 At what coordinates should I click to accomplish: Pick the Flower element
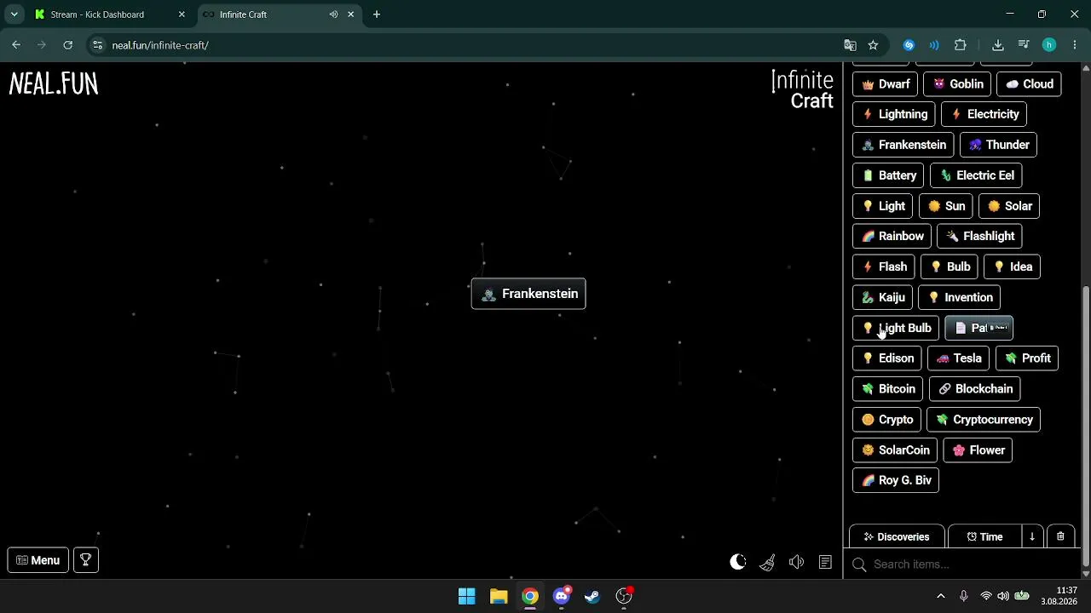[978, 450]
